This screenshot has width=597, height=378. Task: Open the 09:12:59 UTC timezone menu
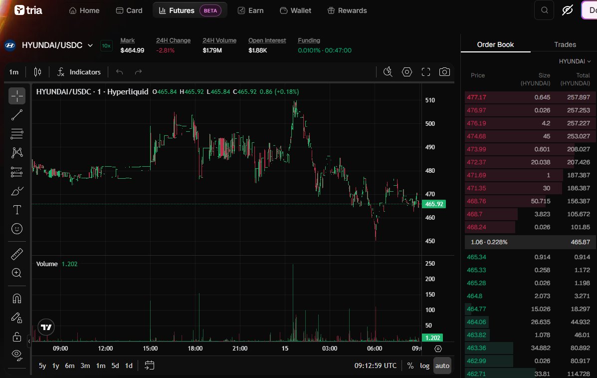pos(376,366)
